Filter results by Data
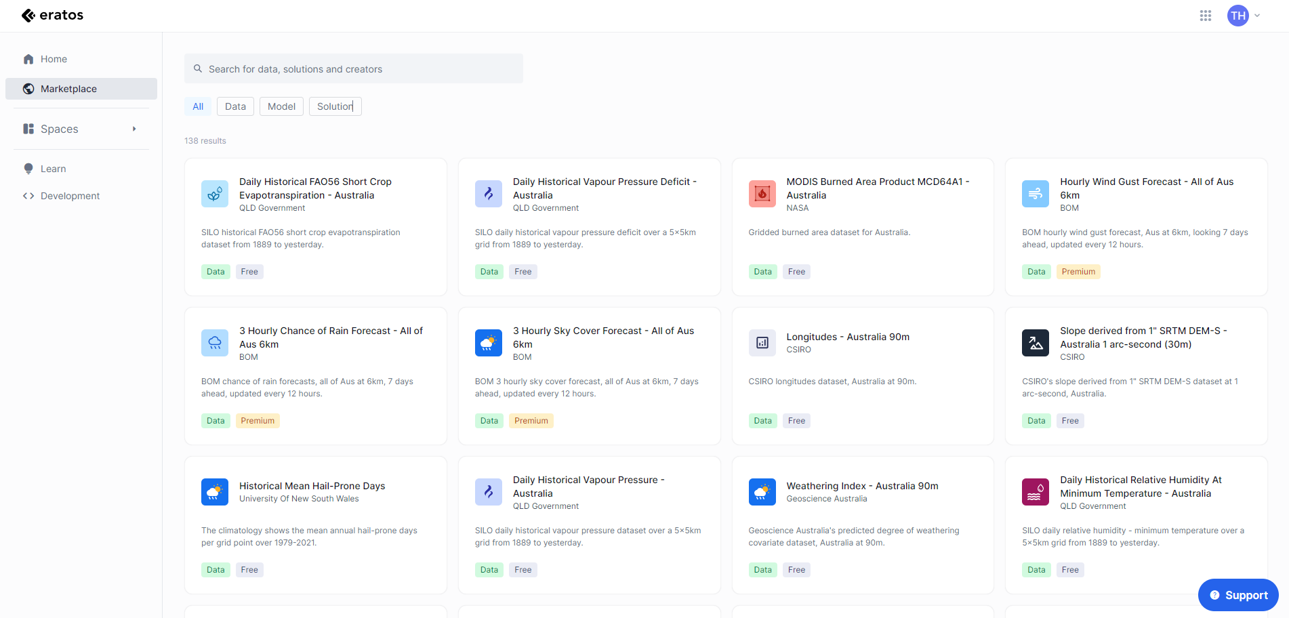The image size is (1289, 618). (x=235, y=106)
